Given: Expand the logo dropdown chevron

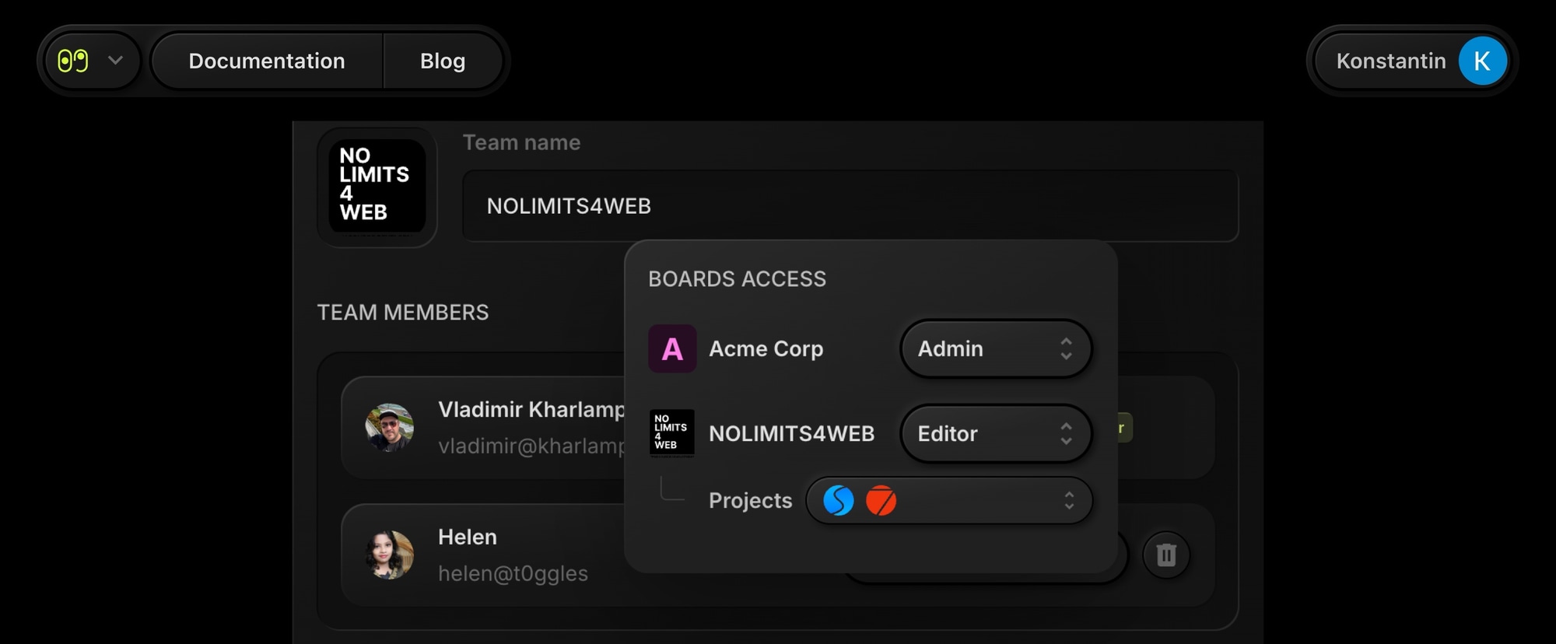Looking at the screenshot, I should (x=115, y=61).
